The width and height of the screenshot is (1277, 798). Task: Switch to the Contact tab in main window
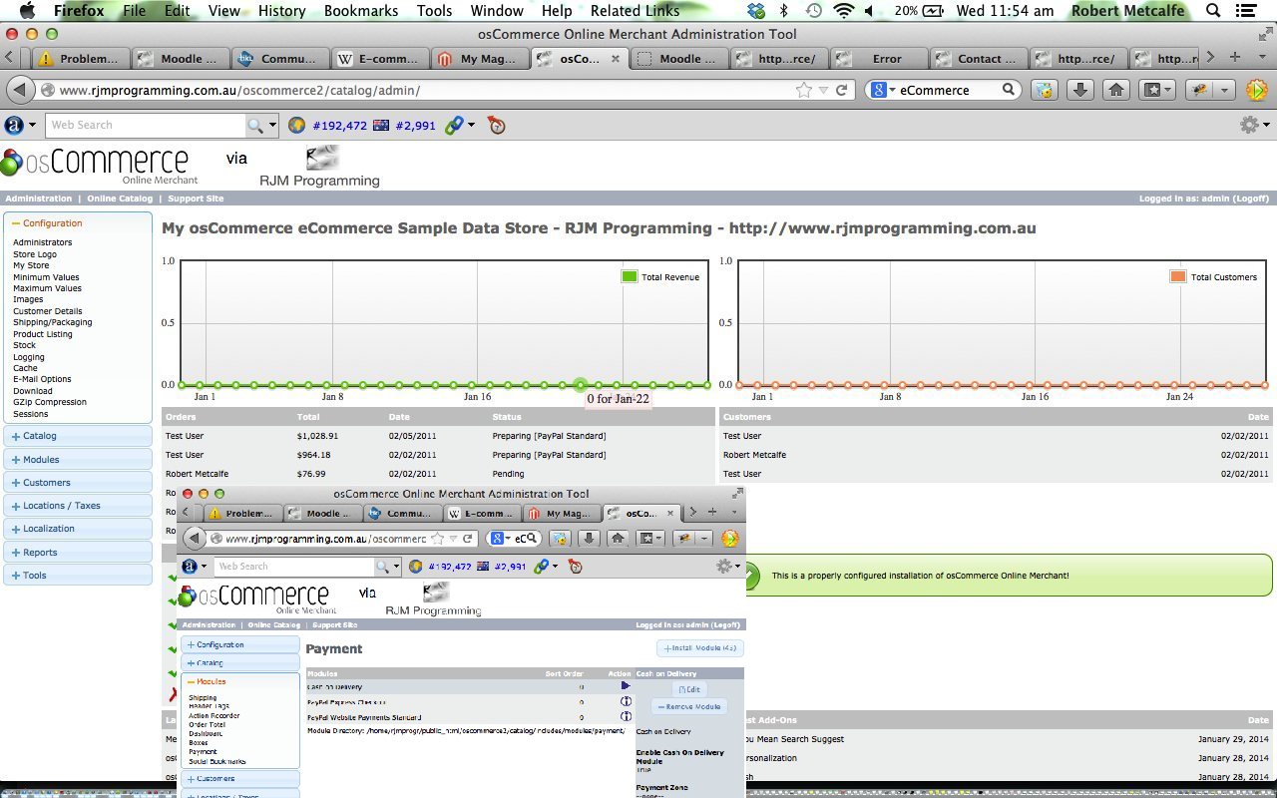tap(979, 59)
